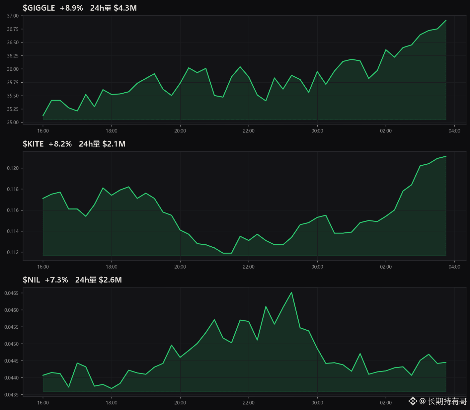The width and height of the screenshot is (470, 410).
Task: Click the 16:00 time label under GIGGLE chart
Action: [x=43, y=131]
